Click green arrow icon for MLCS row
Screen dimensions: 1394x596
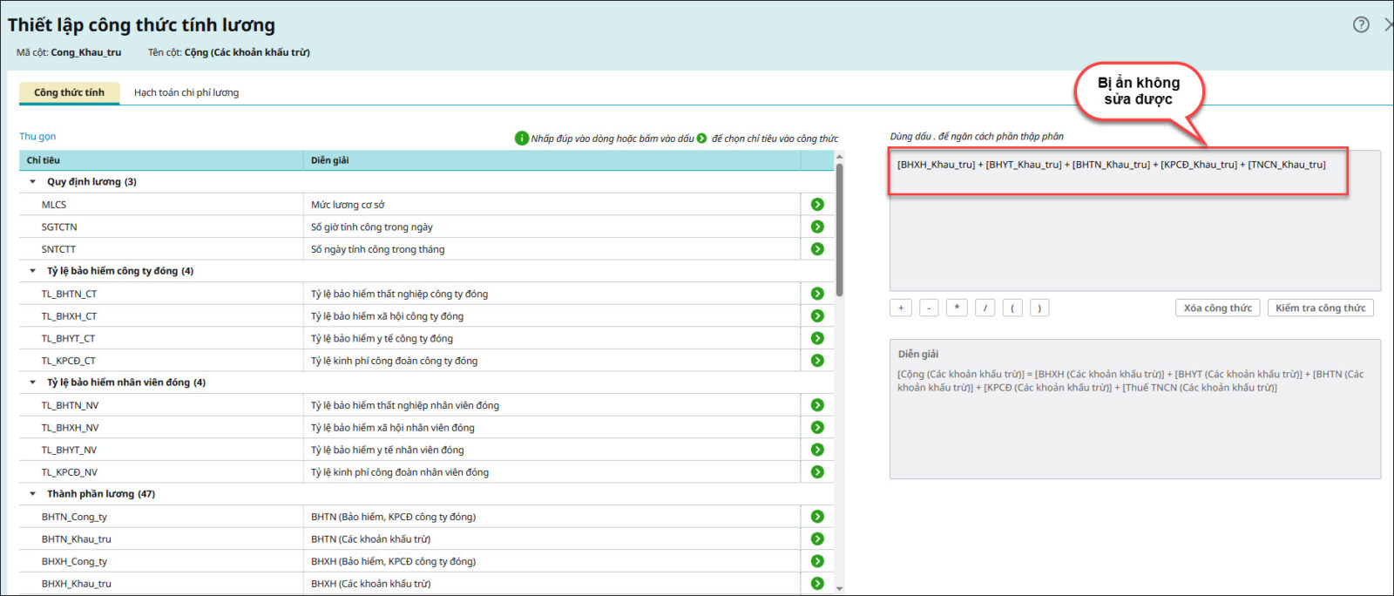[817, 205]
